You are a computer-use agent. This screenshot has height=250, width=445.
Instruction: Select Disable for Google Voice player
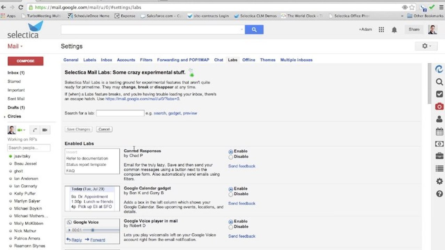tap(231, 227)
